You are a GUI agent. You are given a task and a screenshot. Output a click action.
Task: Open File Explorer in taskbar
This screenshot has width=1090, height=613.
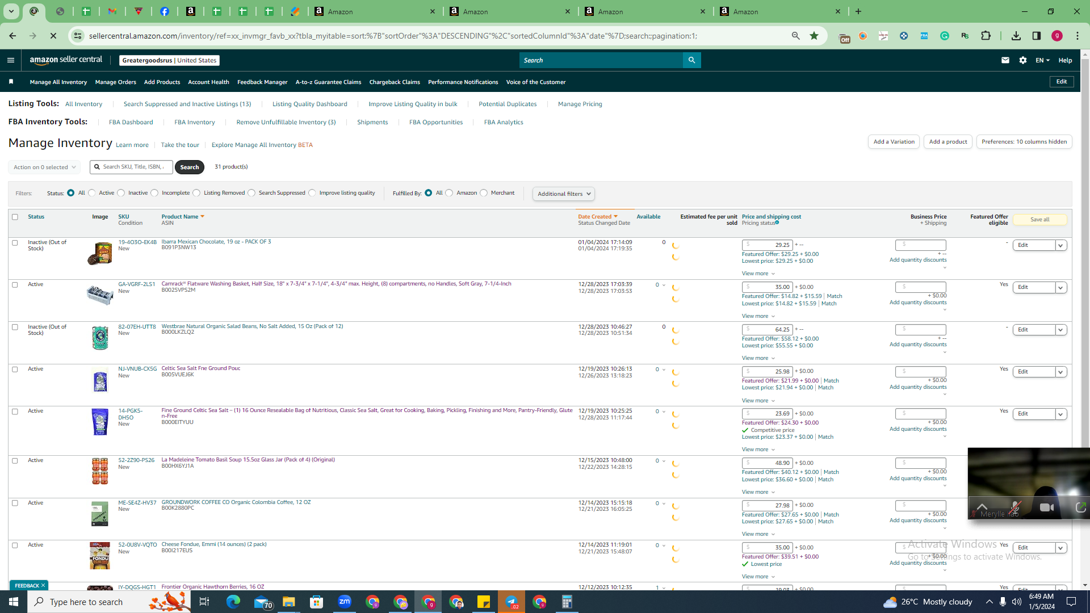pyautogui.click(x=289, y=602)
